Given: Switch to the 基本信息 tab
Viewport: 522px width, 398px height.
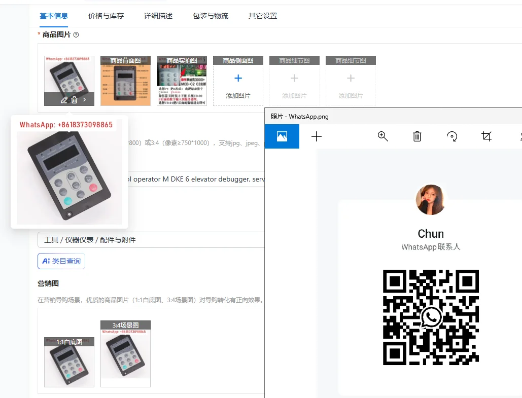Looking at the screenshot, I should (54, 16).
